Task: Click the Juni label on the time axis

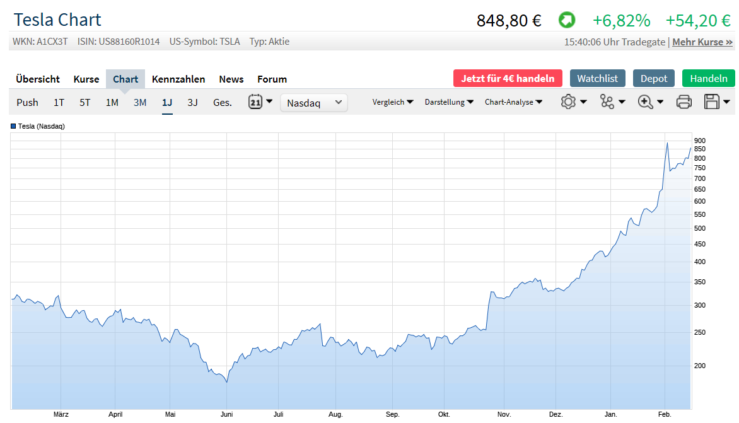Action: (x=227, y=415)
